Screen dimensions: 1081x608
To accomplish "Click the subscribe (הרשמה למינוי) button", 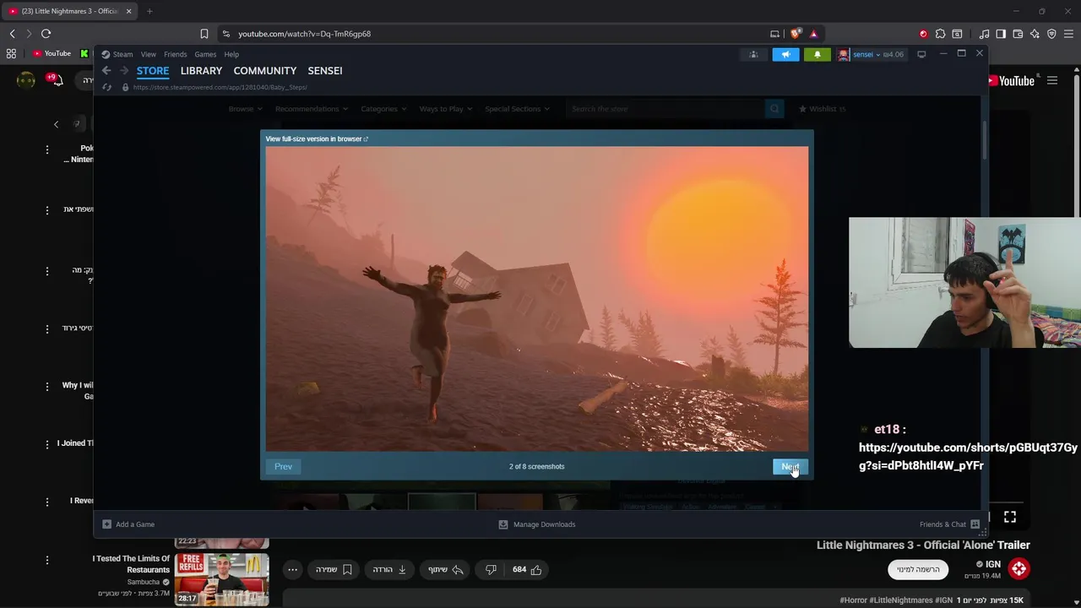I will tap(918, 570).
